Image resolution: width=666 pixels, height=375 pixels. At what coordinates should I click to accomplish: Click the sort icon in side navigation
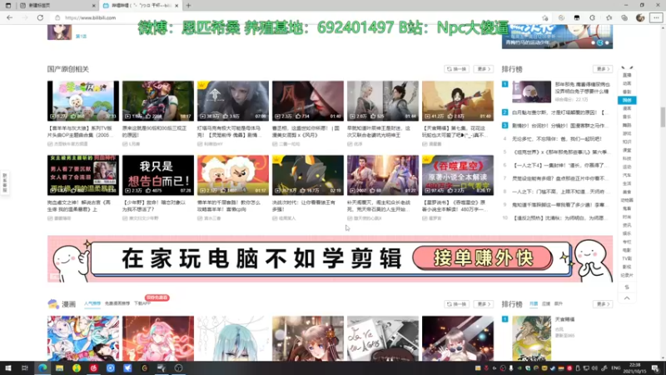pyautogui.click(x=627, y=287)
